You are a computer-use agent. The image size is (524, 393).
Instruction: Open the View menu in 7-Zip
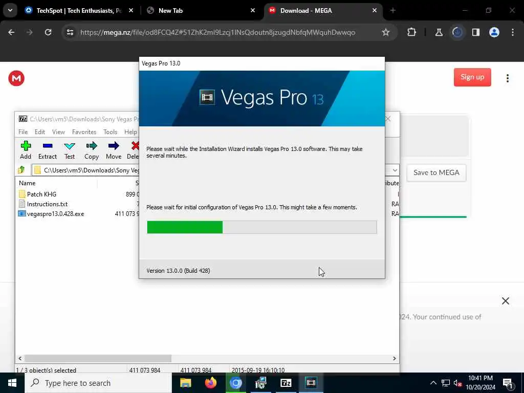pyautogui.click(x=58, y=132)
